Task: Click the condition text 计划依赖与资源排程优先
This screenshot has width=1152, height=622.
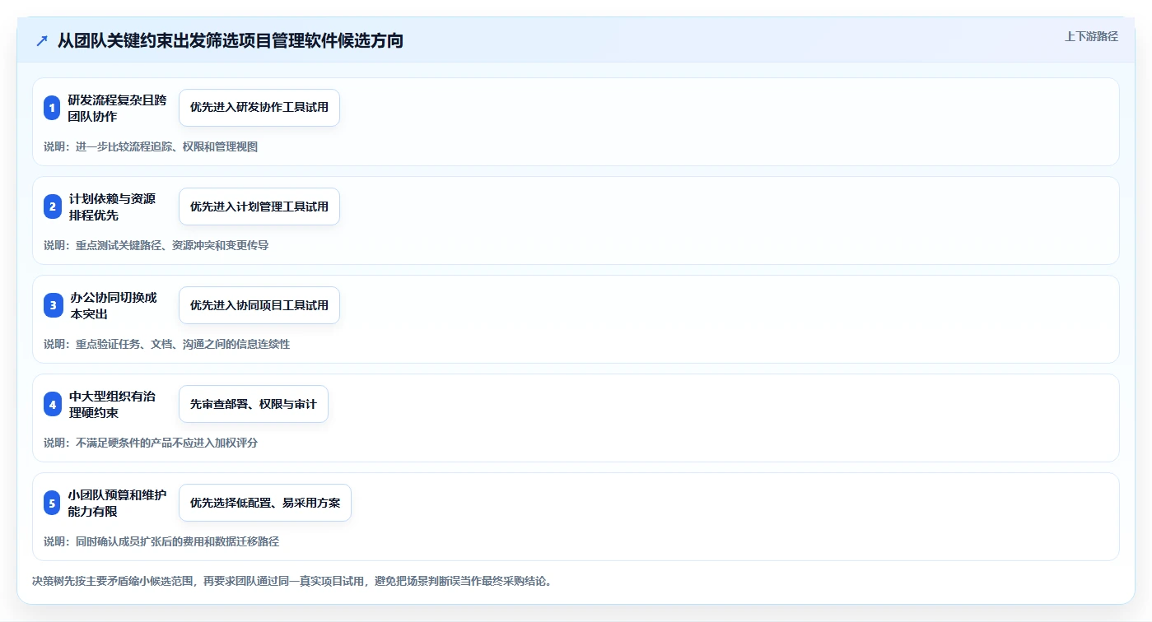Action: [112, 207]
